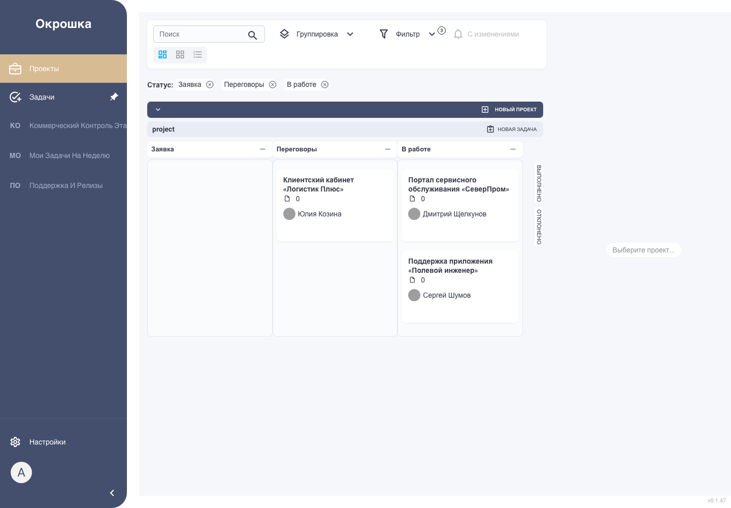Viewport: 731px width, 508px height.
Task: Collapse the Заявка column
Action: click(262, 149)
